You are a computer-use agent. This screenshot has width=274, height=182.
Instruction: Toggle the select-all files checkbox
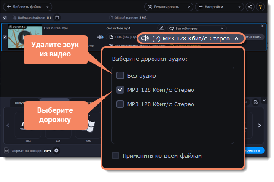[5, 17]
